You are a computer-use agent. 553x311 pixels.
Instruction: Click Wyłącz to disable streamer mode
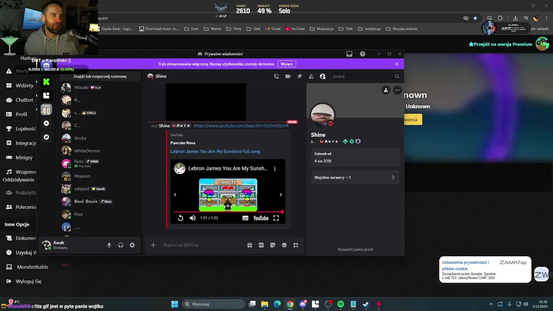tap(287, 64)
